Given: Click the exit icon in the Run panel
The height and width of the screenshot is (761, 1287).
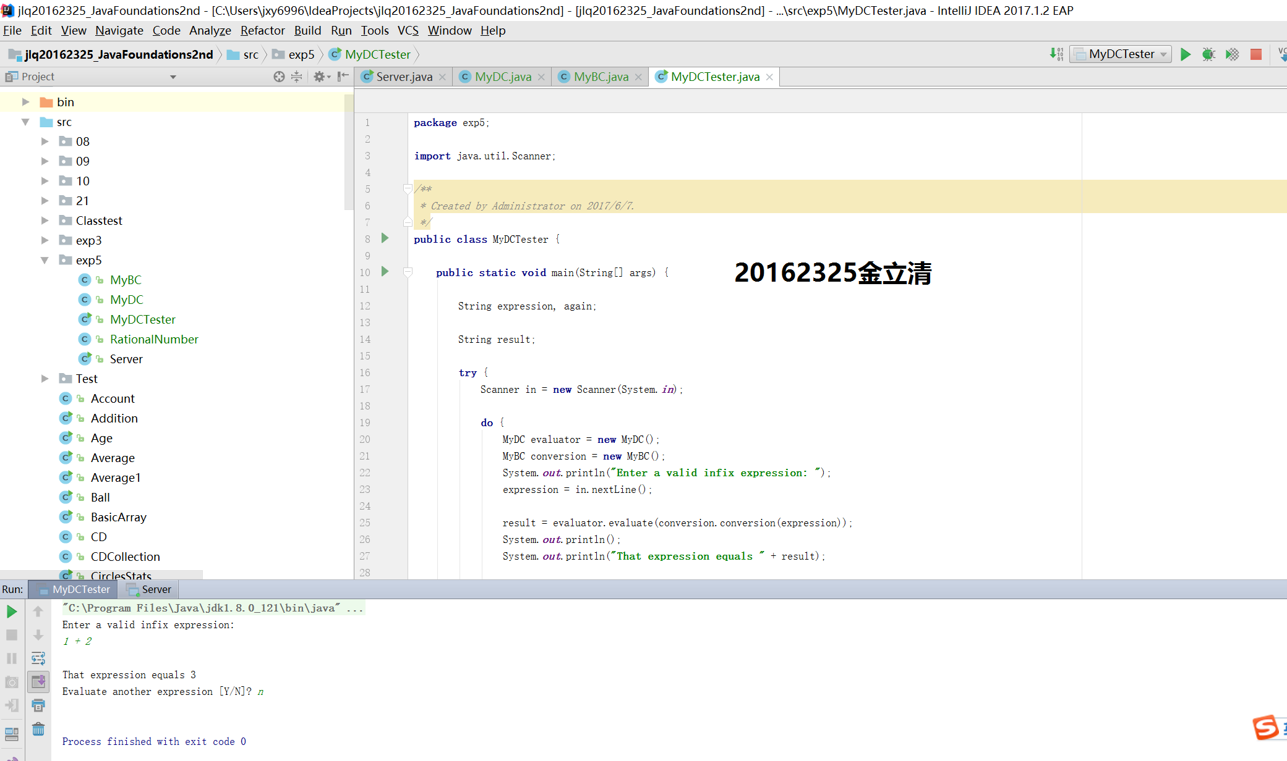Looking at the screenshot, I should click(x=12, y=705).
